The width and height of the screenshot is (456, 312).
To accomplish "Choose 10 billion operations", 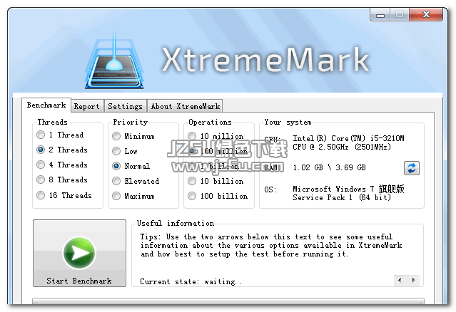I will (x=216, y=181).
